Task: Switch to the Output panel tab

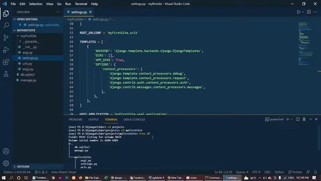Action: point(94,120)
